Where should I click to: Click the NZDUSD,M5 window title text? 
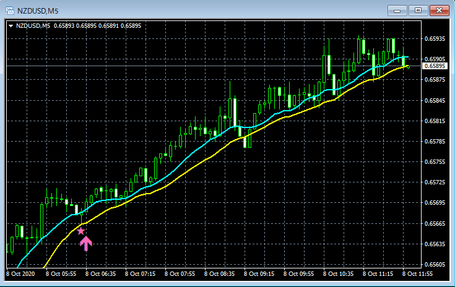[x=38, y=11]
